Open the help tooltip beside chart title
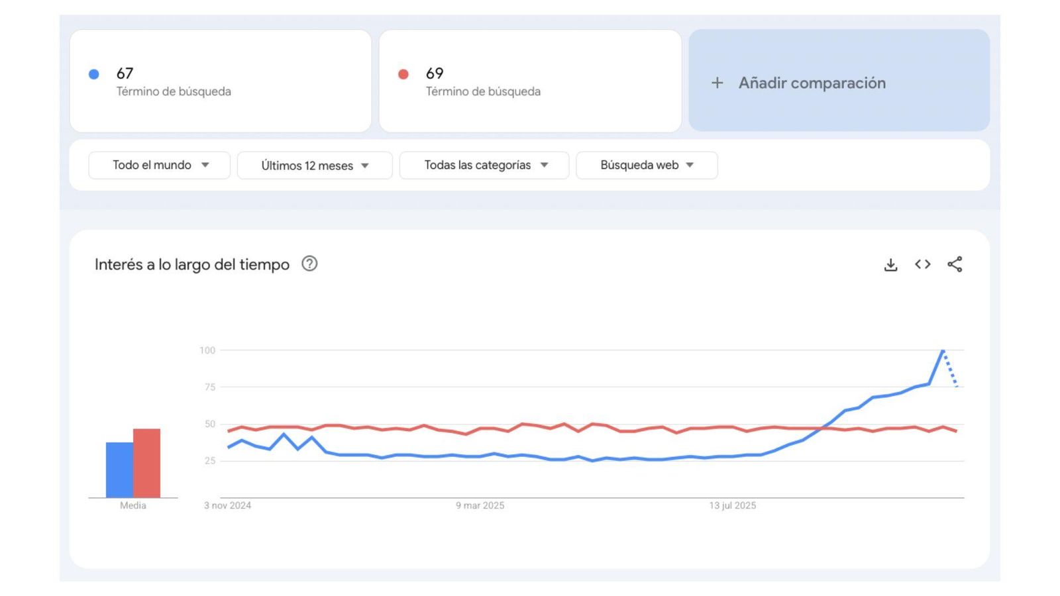The height and width of the screenshot is (596, 1060). coord(310,264)
